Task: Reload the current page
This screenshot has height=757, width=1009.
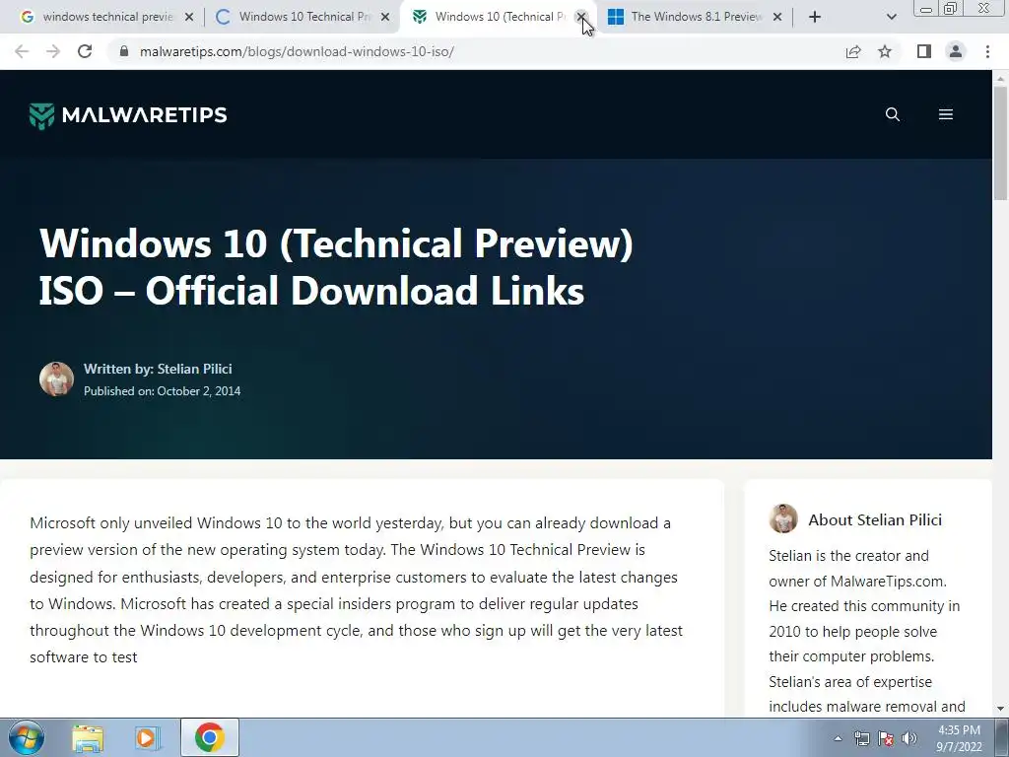Action: tap(85, 51)
